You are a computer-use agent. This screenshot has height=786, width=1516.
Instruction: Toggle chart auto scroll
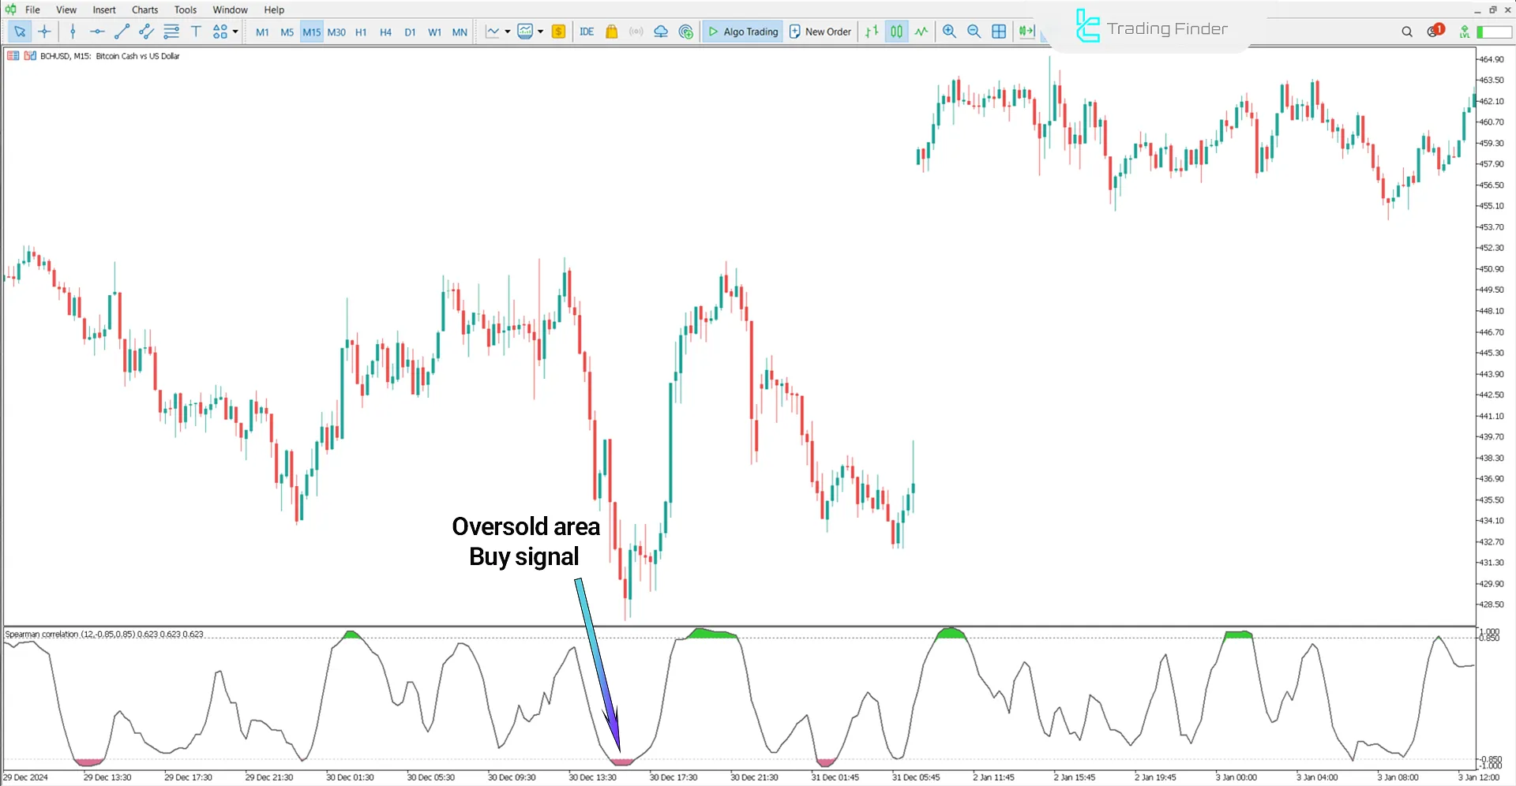click(x=1026, y=32)
